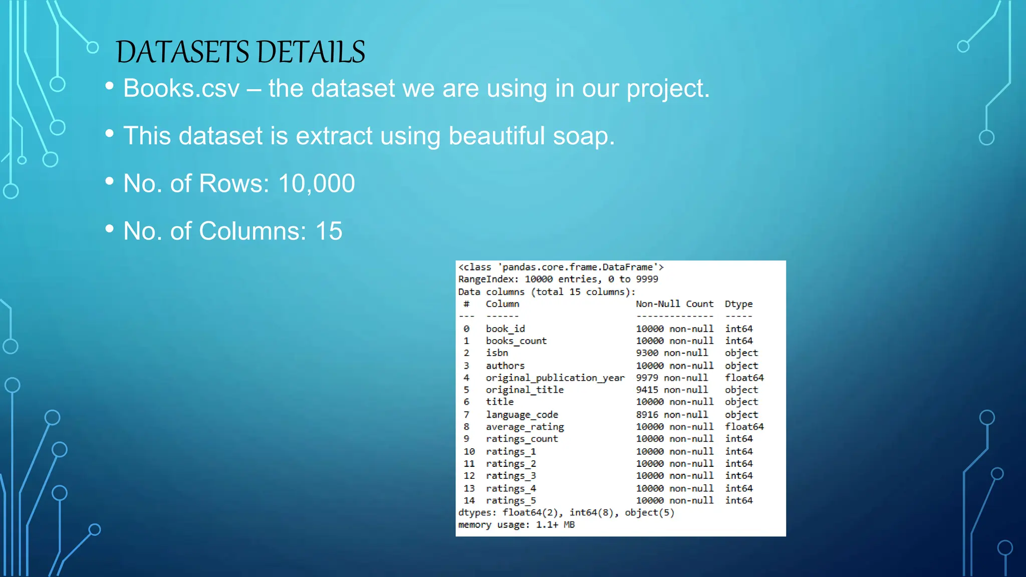Click the Books.csv bullet text
The image size is (1026, 577).
click(x=416, y=89)
